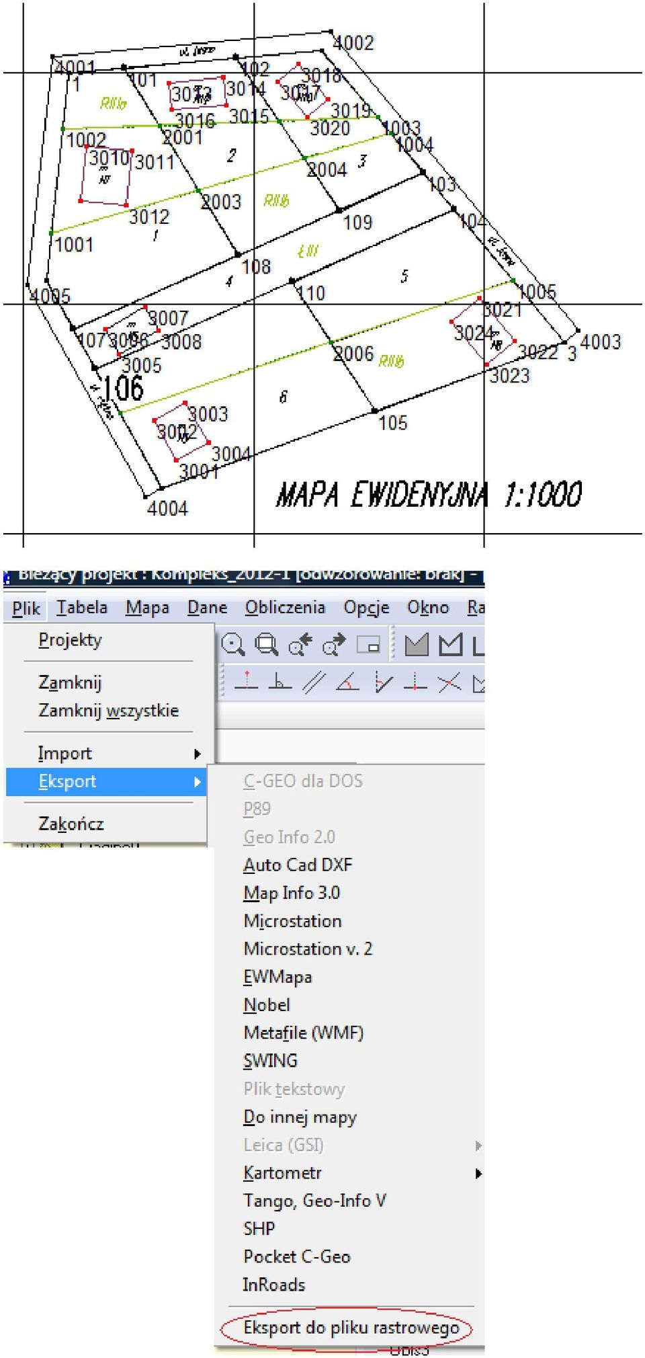Click point label 4002 on the map

353,43
